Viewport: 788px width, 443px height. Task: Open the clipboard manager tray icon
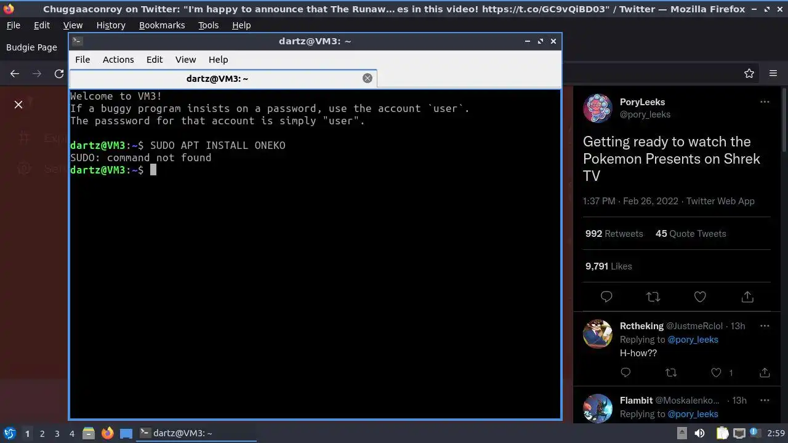[x=722, y=433]
